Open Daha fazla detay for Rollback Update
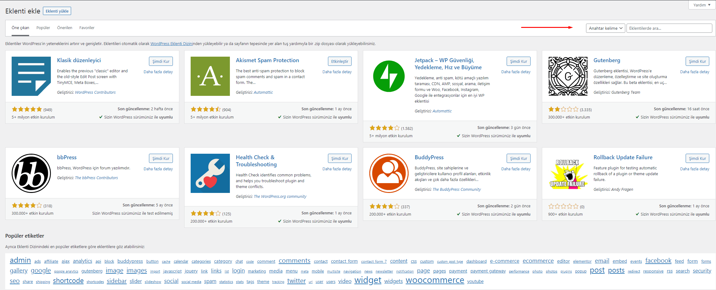Viewport: 716px width, 290px height. pyautogui.click(x=695, y=169)
